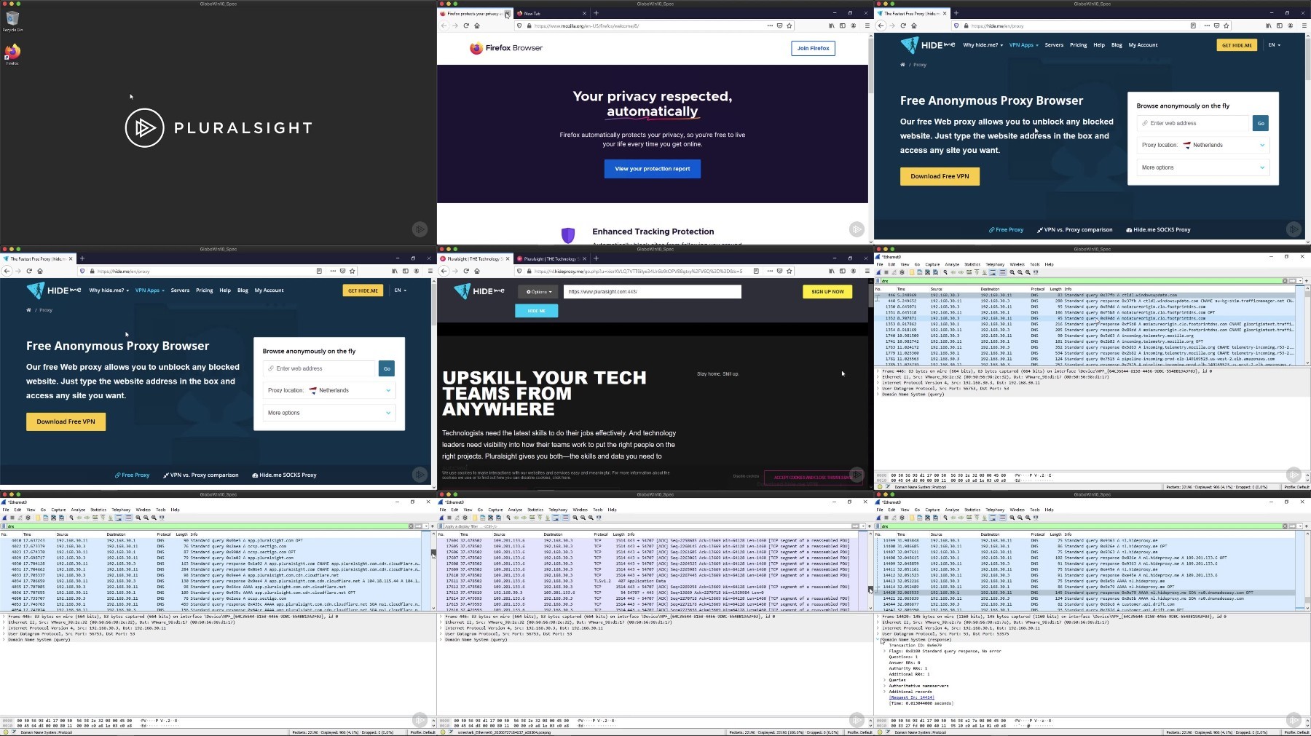
Task: Click find packet magnifier in windowsupdate Wireshark window
Action: pyautogui.click(x=945, y=272)
